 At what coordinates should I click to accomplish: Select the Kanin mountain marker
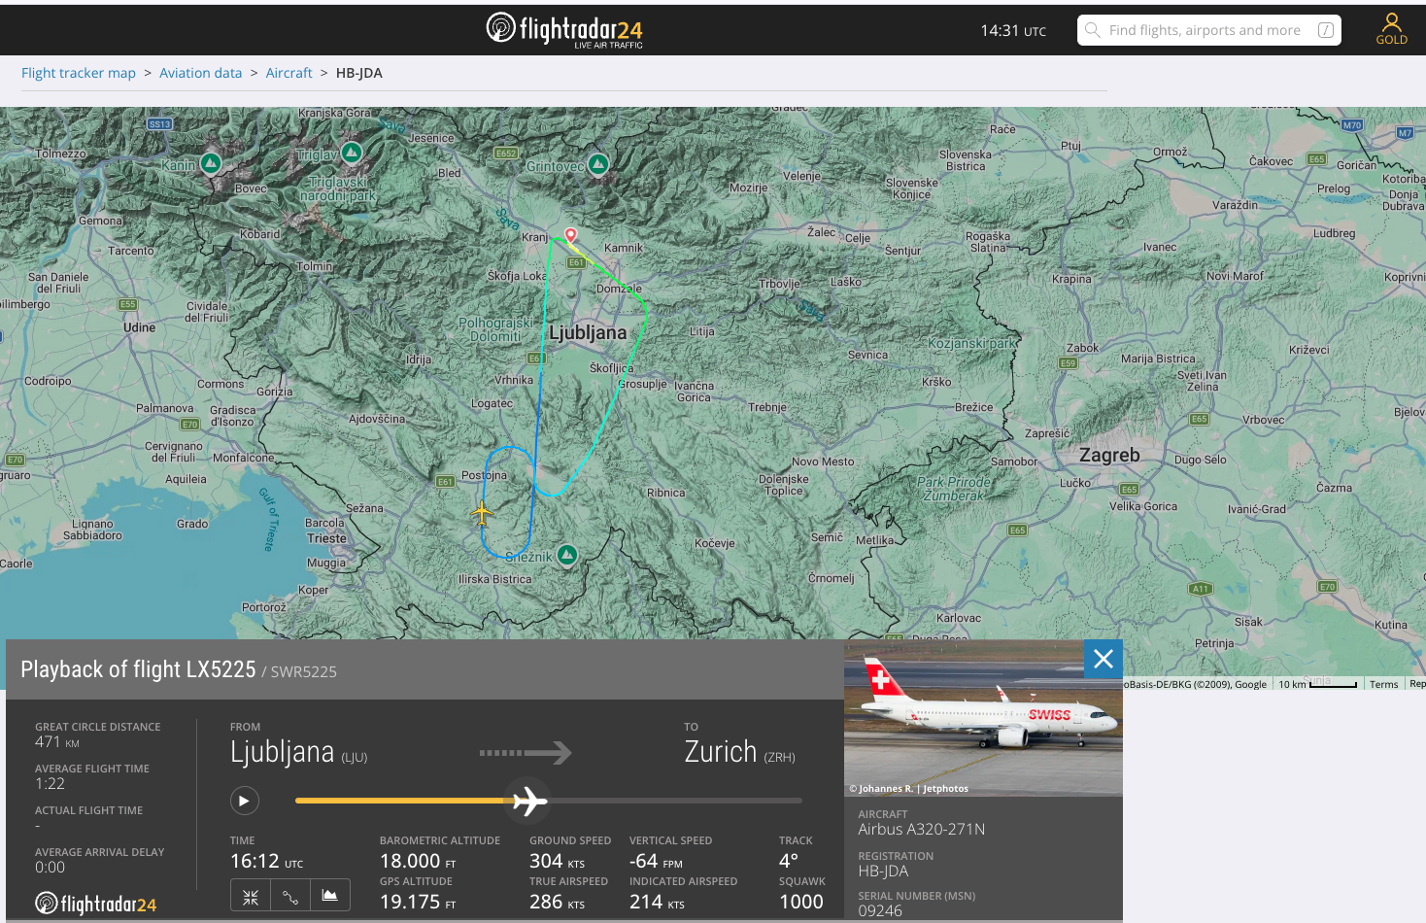[x=211, y=163]
